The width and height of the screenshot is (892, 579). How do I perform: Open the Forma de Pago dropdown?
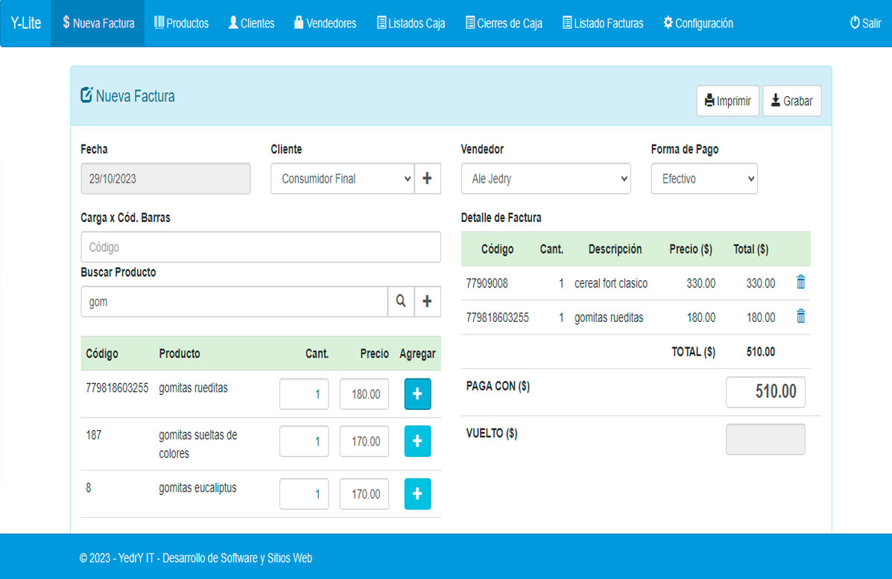click(704, 179)
